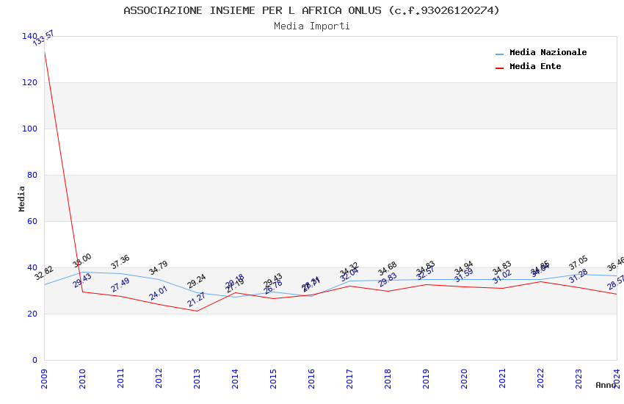Click the 2023 year axis label
Image resolution: width=624 pixels, height=404 pixels.
tap(579, 378)
